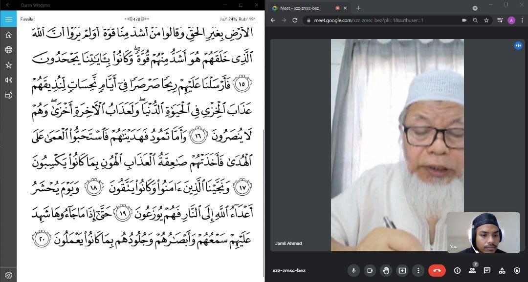Viewport: 528px width, 282px height.
Task: Click the speaking indicator on Jamil's tile
Action: 518,45
